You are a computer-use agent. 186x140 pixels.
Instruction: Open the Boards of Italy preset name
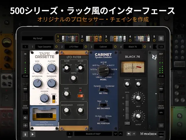coord(93,134)
